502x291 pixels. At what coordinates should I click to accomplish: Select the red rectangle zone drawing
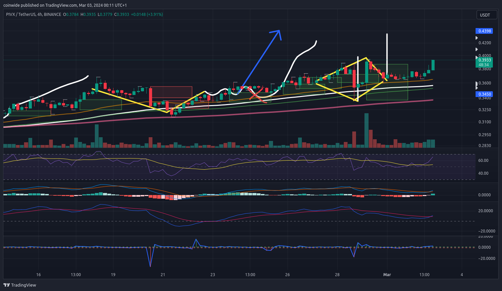click(x=171, y=92)
